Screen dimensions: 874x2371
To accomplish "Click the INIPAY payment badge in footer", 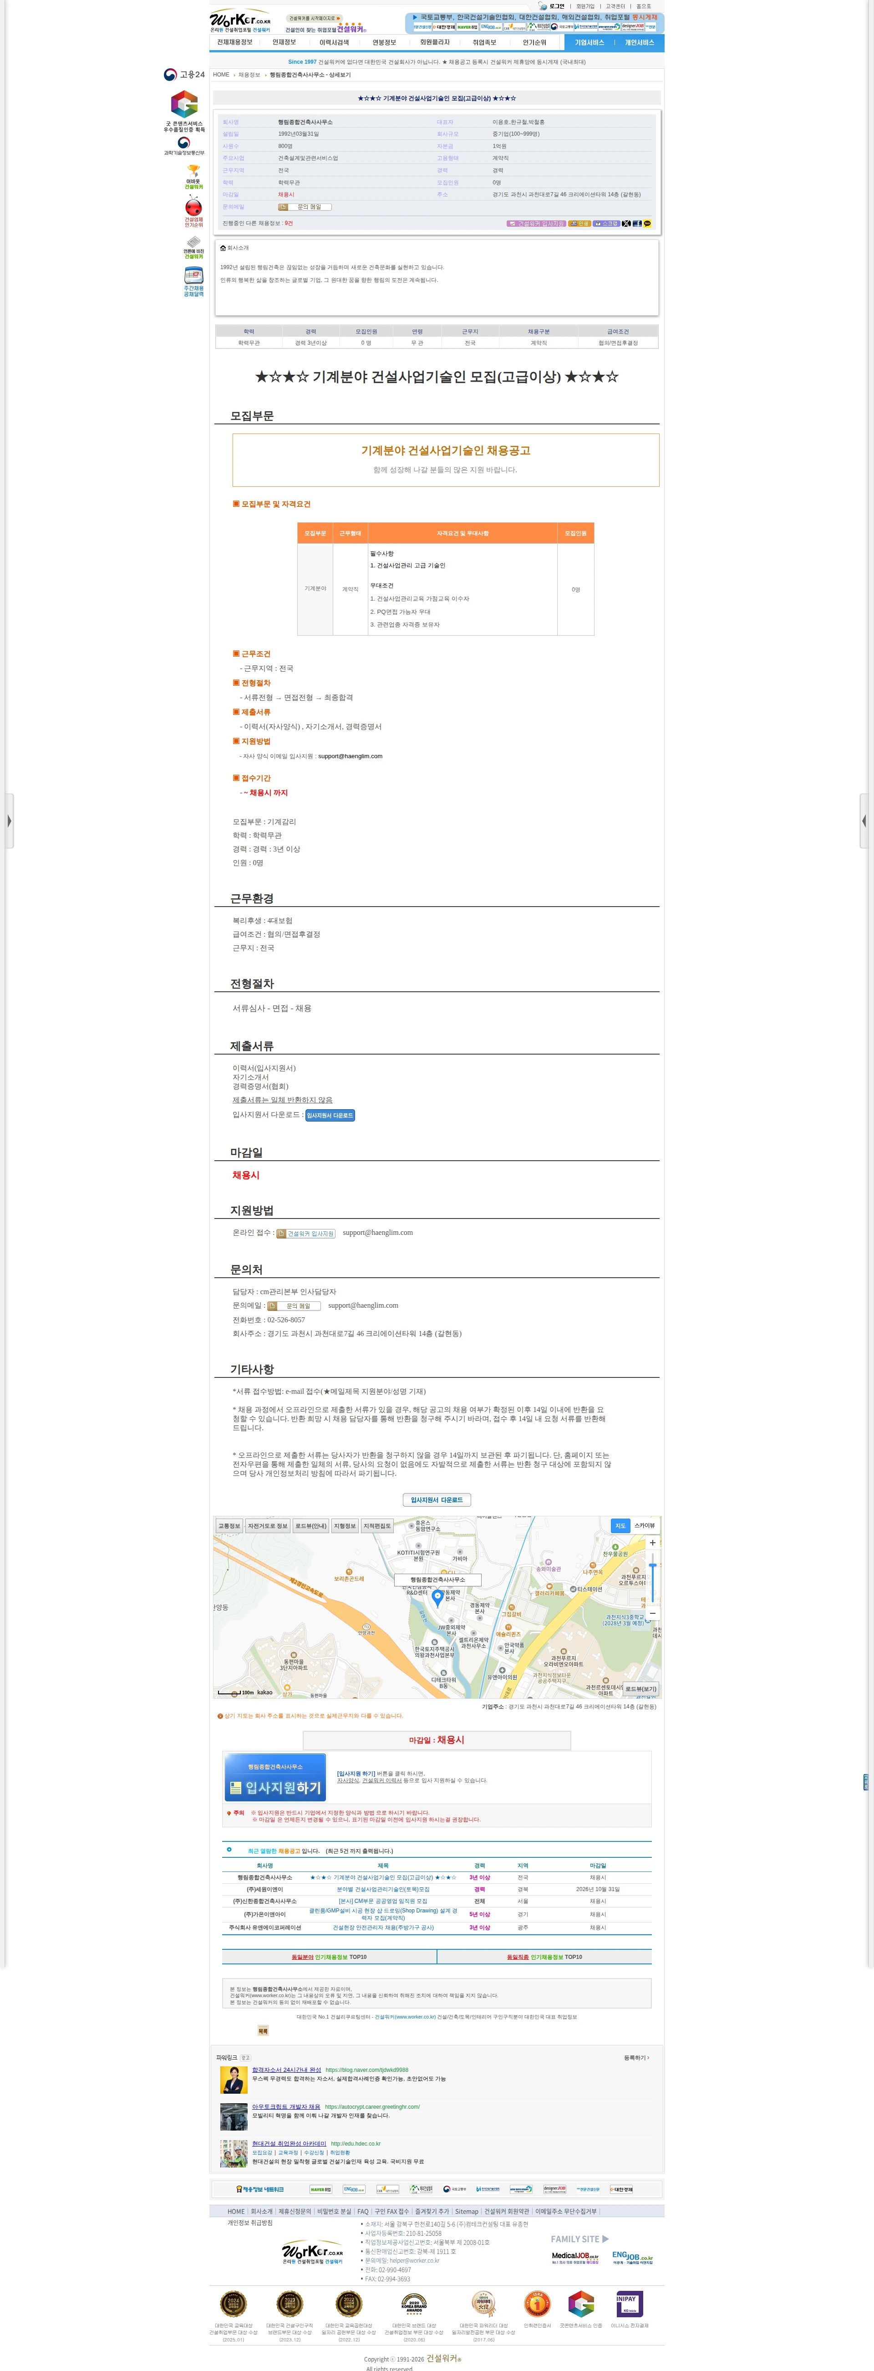I will 629,2304.
